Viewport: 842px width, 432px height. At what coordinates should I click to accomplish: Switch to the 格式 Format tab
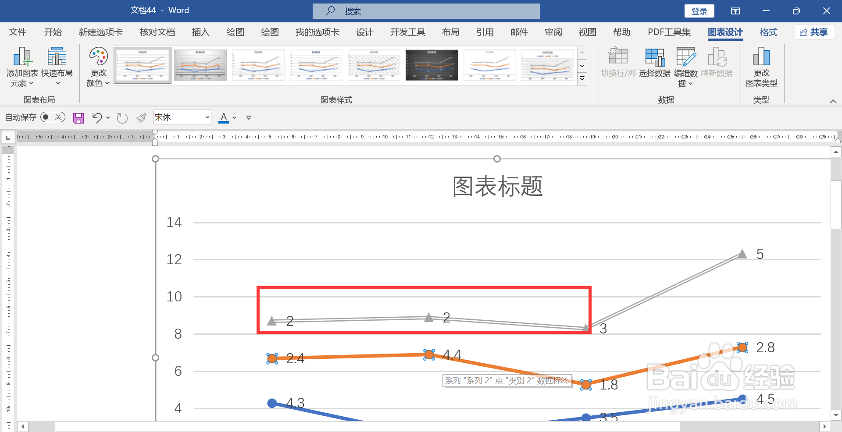(768, 32)
